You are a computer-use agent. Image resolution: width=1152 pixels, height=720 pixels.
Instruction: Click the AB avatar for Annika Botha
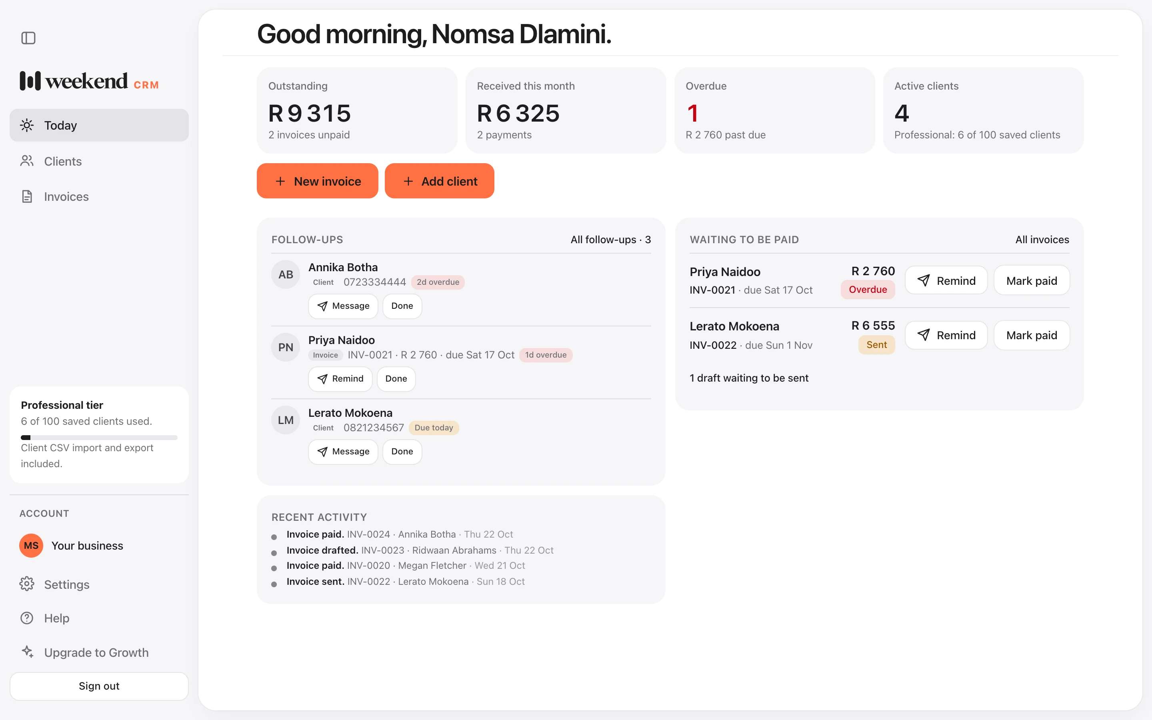pos(286,274)
